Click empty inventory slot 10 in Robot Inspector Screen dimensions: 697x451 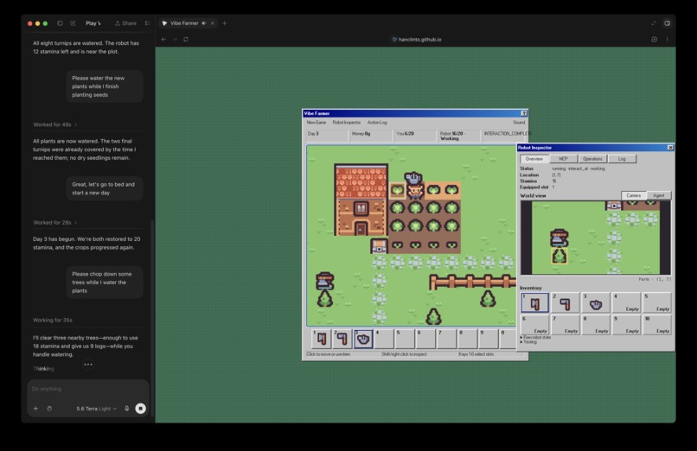point(657,325)
